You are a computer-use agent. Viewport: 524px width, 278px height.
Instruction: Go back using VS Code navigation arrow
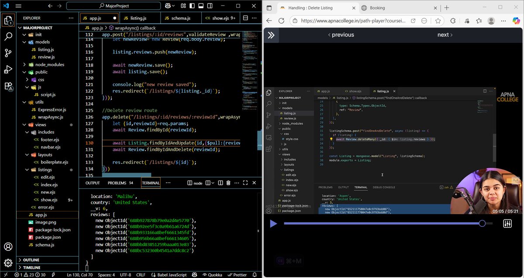click(x=50, y=6)
